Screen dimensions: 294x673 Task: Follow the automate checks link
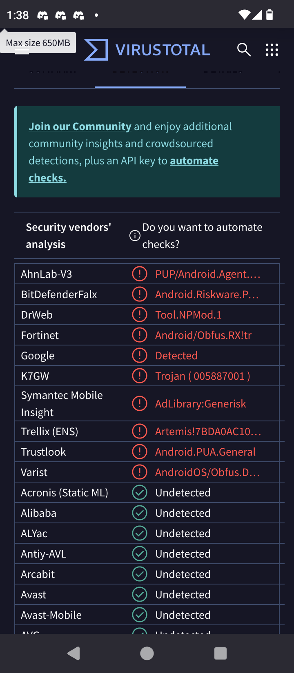click(194, 161)
